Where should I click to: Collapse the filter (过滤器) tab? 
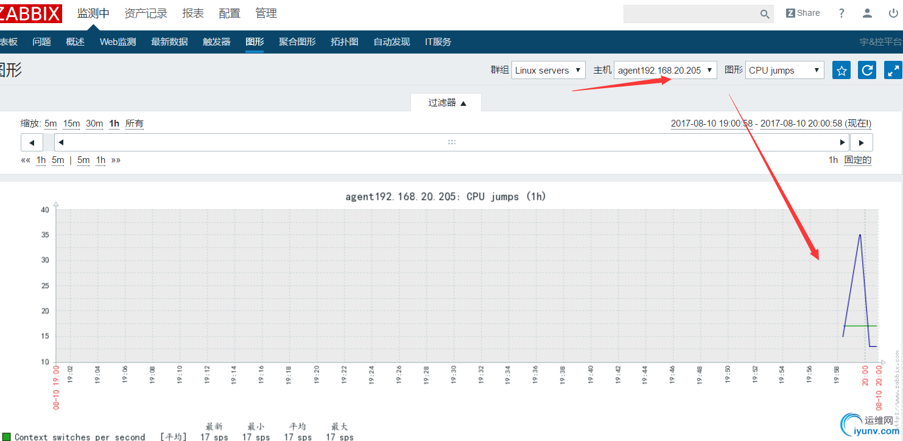[x=446, y=102]
